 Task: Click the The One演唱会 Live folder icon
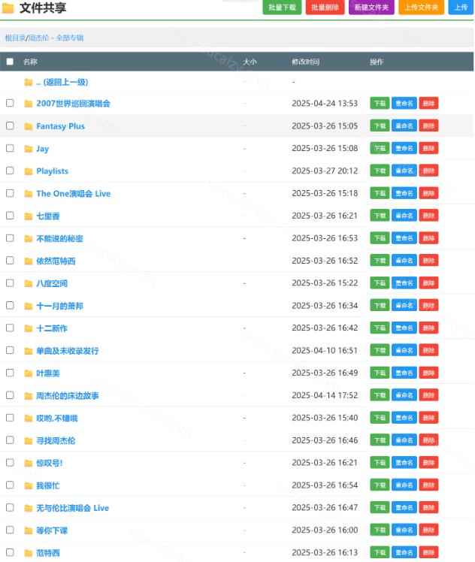pos(29,194)
